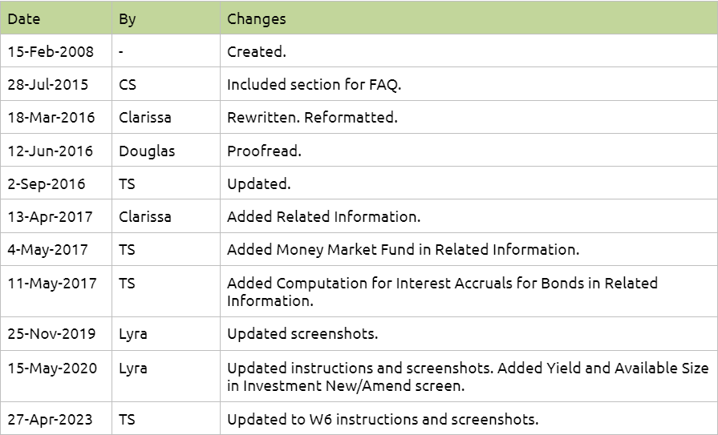The height and width of the screenshot is (435, 718).
Task: Select the Money Market Fund change entry
Action: pyautogui.click(x=469, y=249)
